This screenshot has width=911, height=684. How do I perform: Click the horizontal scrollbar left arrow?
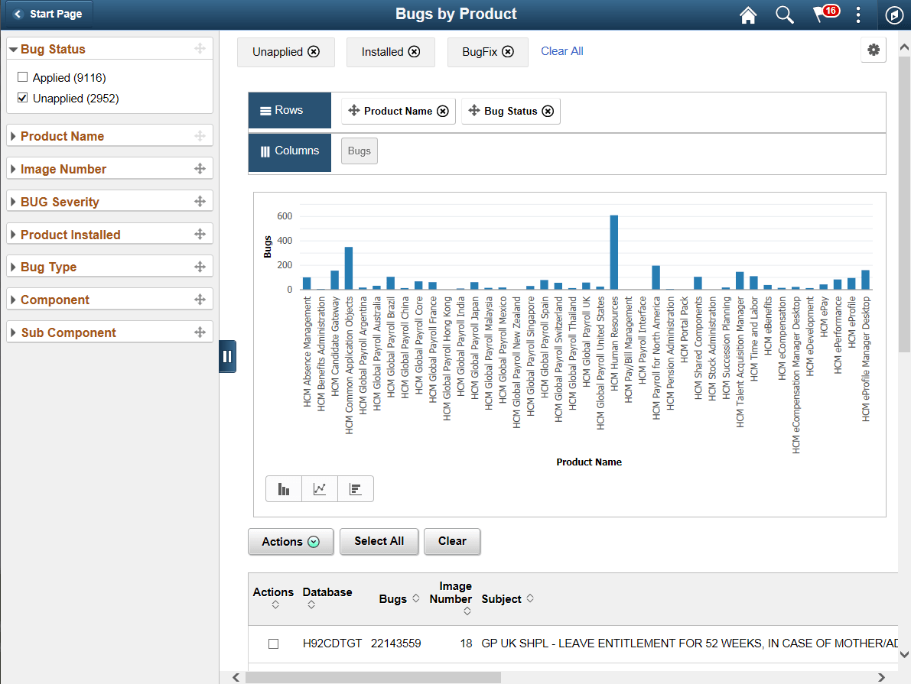(236, 678)
